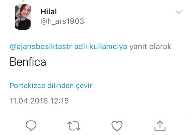Select the 11.04.2018 12:15 timestamp
The image size is (191, 135).
[x=39, y=101]
